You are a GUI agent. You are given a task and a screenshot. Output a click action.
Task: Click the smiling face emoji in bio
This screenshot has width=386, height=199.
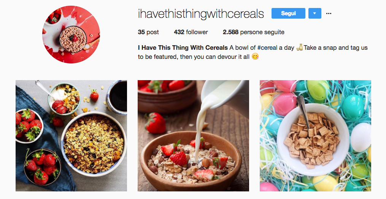[255, 57]
